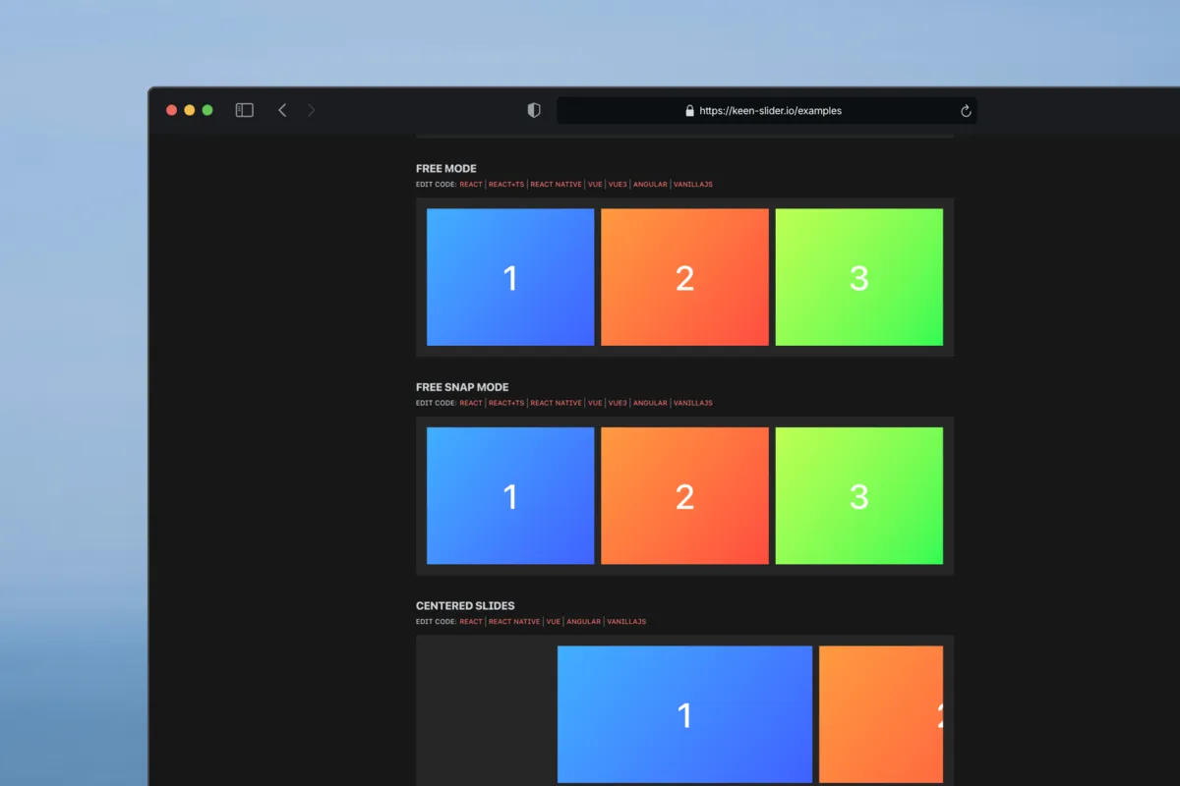Click green slide 3 in Free Mode slider
Screen dimensions: 1180x786
coord(858,277)
